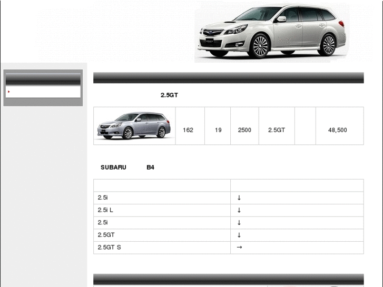383x287 pixels.
Task: Click down arrow in 2.5i L row
Action: click(x=239, y=210)
